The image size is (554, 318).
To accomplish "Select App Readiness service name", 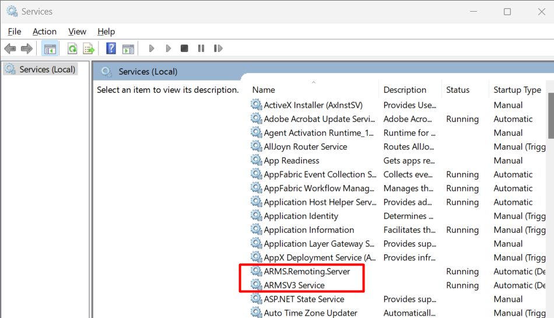I will coord(292,160).
